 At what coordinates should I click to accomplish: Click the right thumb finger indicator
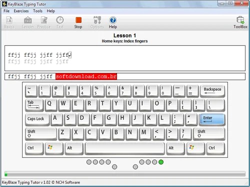135,167
